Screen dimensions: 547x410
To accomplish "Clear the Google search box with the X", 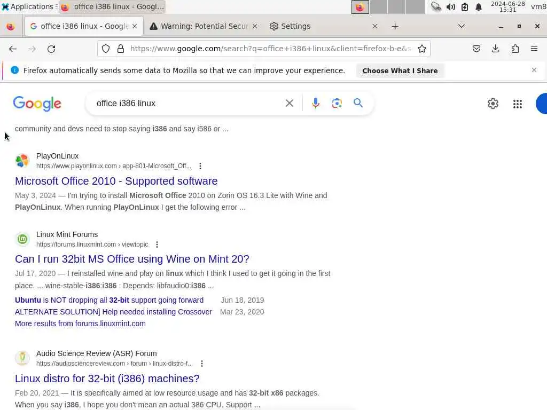I will (289, 103).
